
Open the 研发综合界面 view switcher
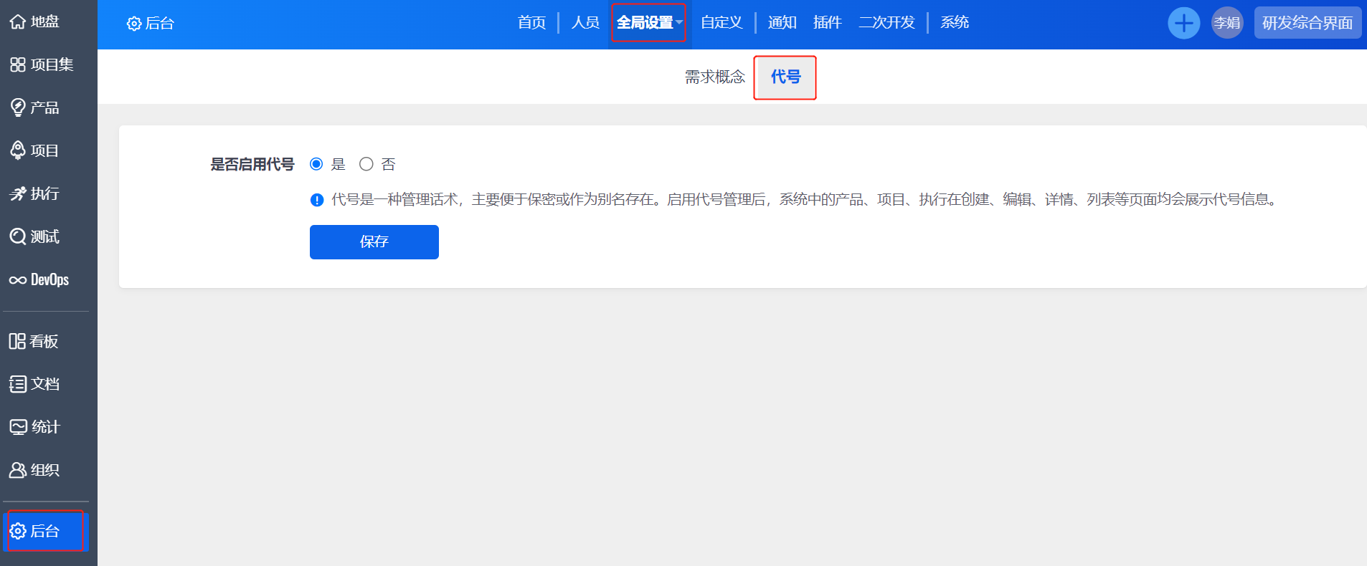click(x=1307, y=23)
